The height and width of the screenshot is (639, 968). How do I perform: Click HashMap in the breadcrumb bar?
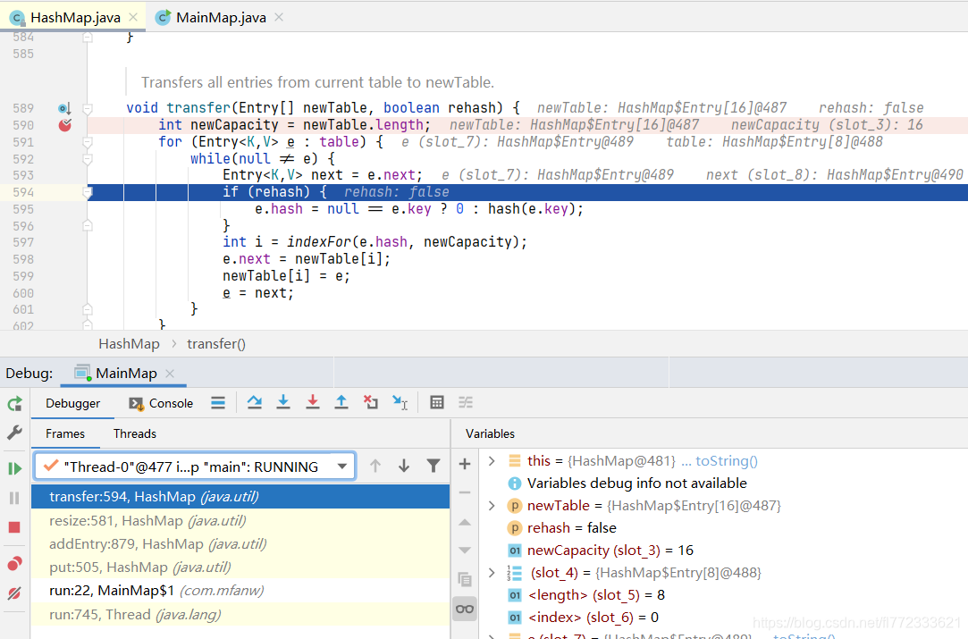[129, 344]
